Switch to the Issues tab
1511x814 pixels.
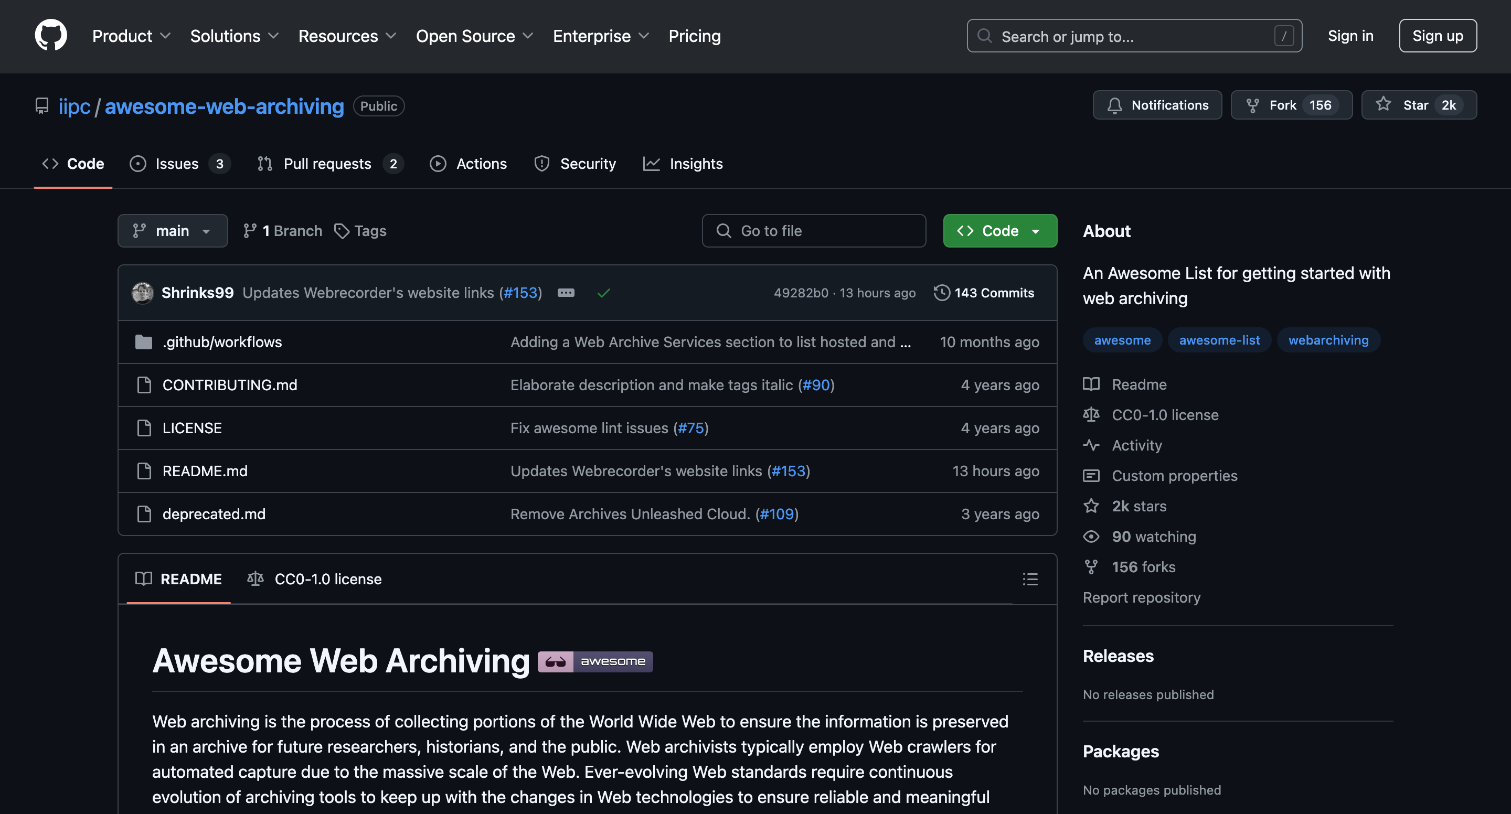pyautogui.click(x=179, y=164)
